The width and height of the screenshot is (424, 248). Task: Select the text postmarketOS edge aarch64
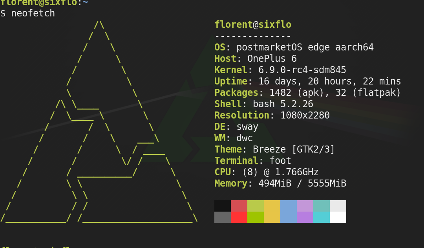pyautogui.click(x=305, y=47)
